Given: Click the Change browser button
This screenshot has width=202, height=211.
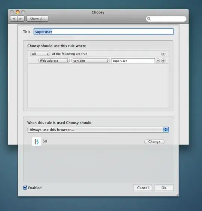Looking at the screenshot, I should tap(154, 142).
